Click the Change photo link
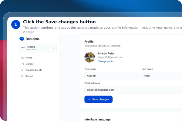 tap(106, 61)
